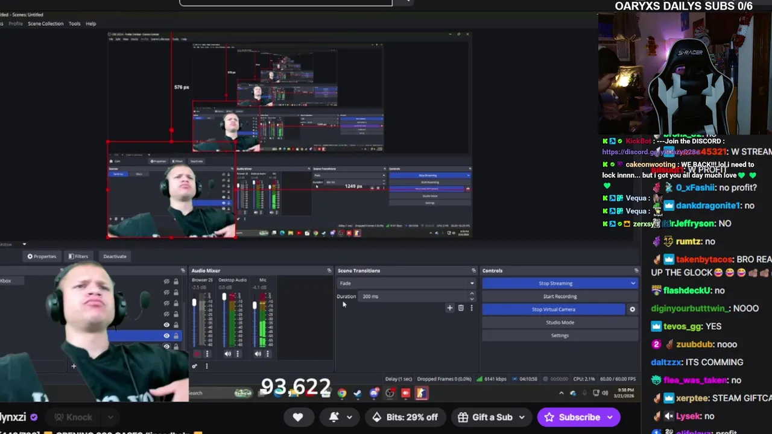Show hidden system tray icons chevron
Screen dimensions: 772x434
point(561,393)
